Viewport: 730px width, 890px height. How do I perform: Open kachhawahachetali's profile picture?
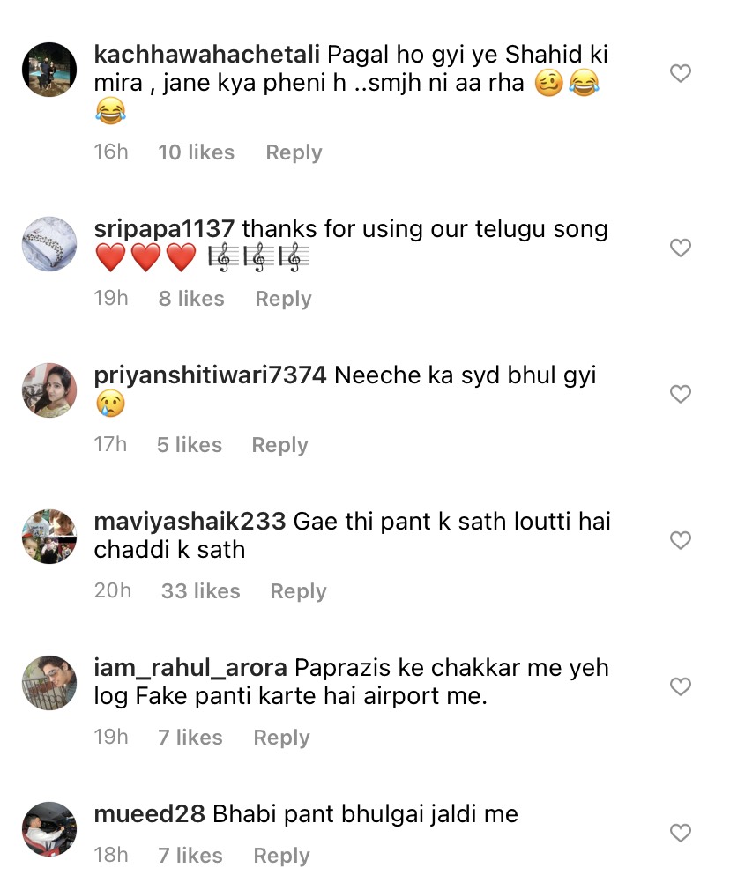[x=49, y=70]
